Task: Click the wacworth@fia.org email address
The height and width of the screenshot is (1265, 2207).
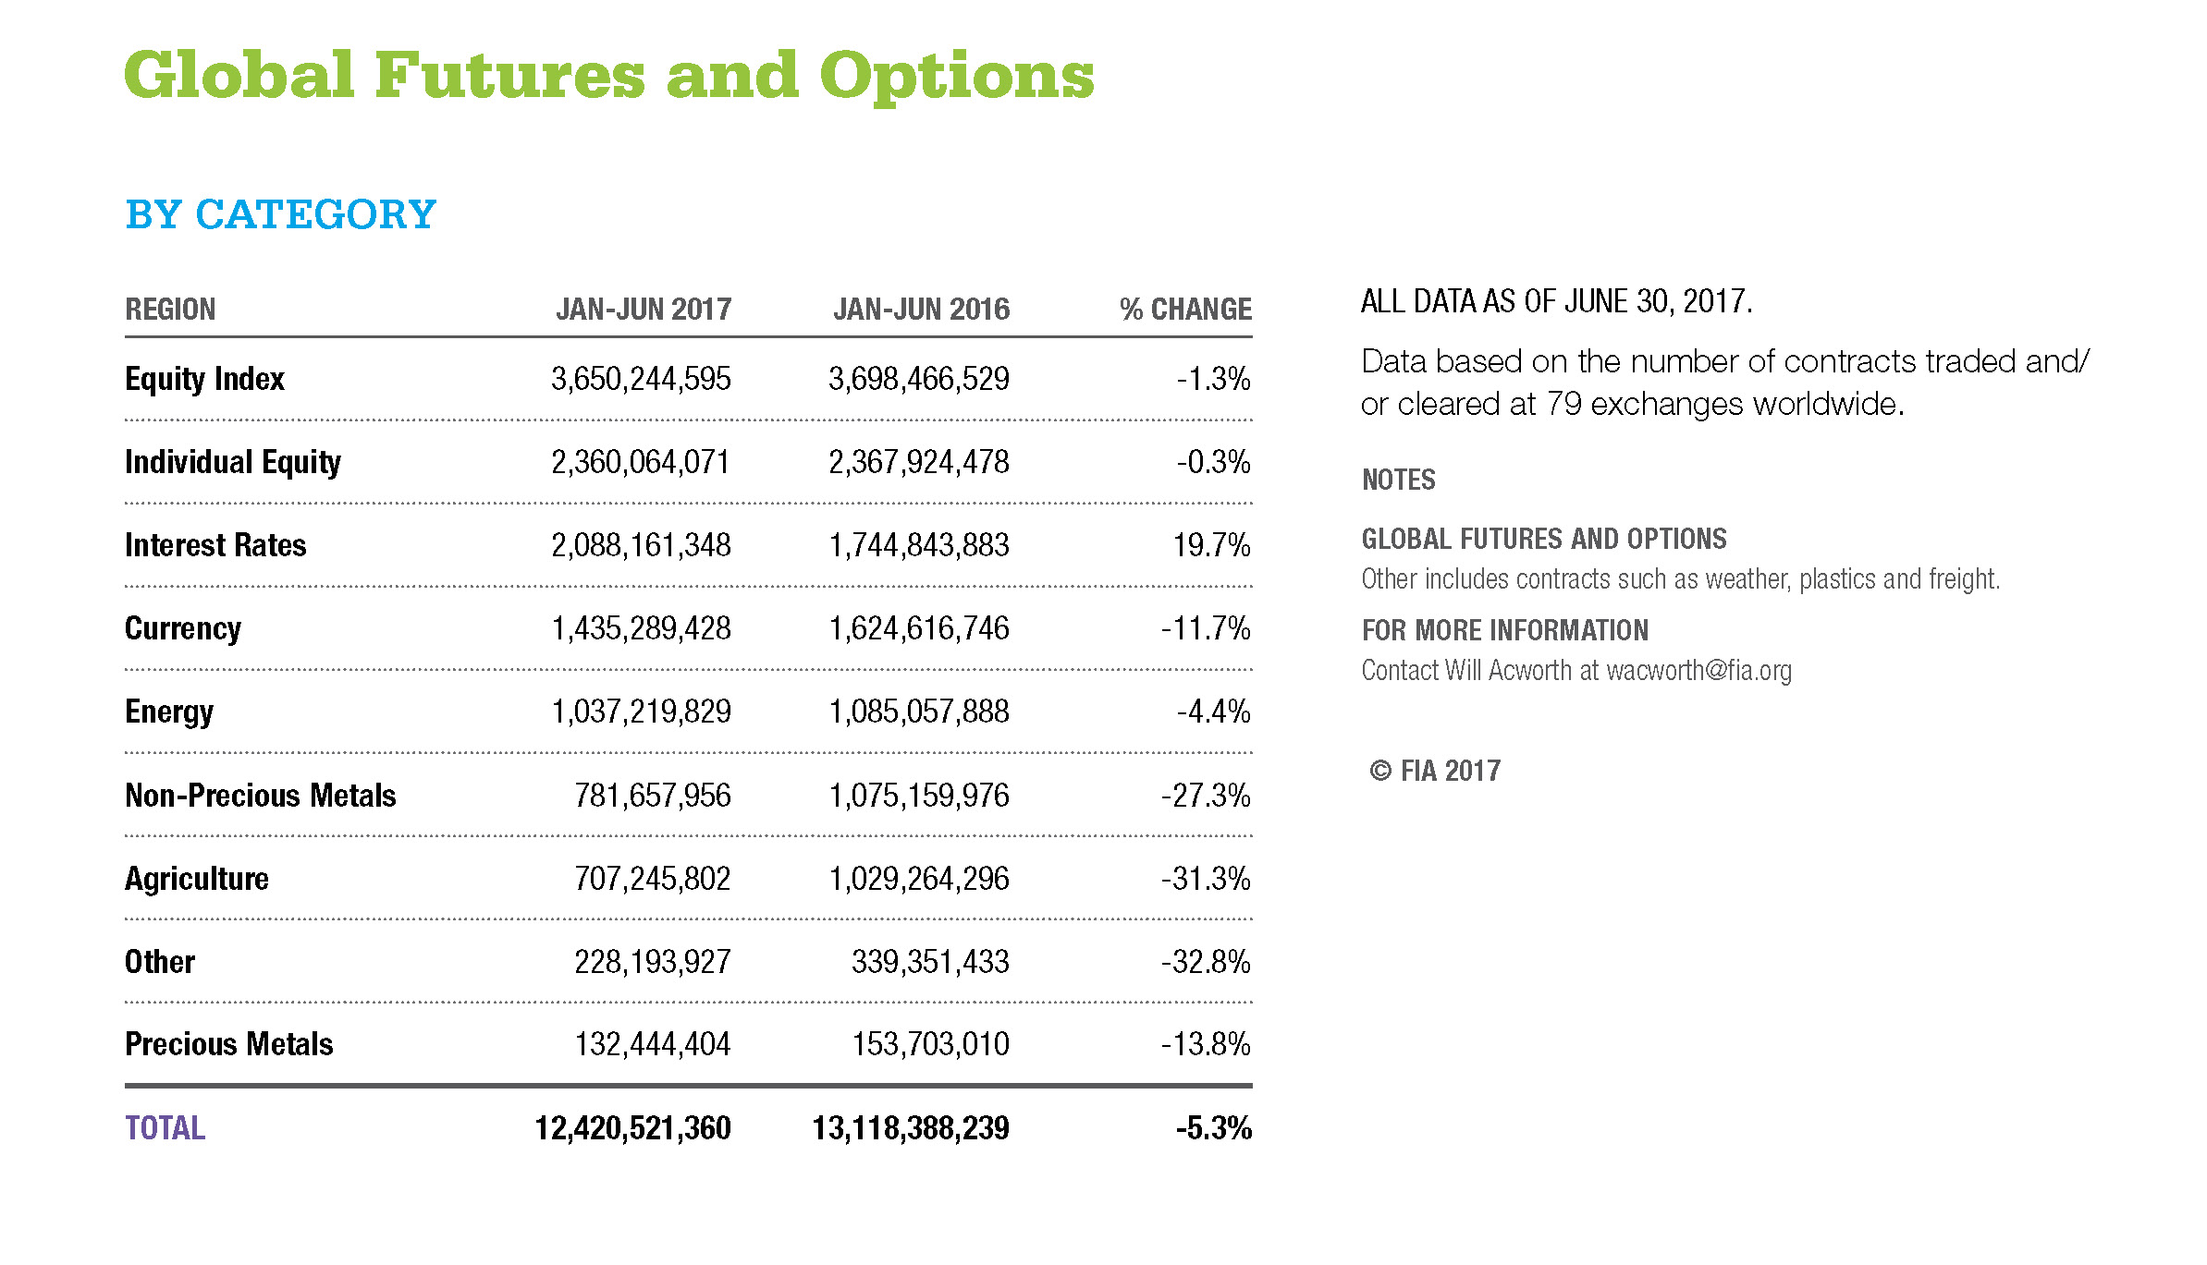Action: (1698, 670)
